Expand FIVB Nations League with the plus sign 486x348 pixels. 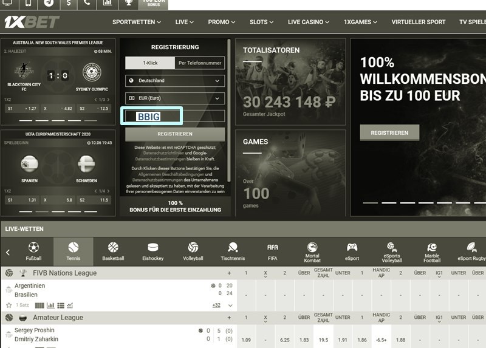229,273
